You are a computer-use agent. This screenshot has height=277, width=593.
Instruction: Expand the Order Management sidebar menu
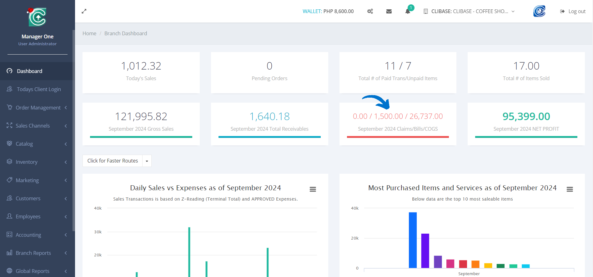38,108
